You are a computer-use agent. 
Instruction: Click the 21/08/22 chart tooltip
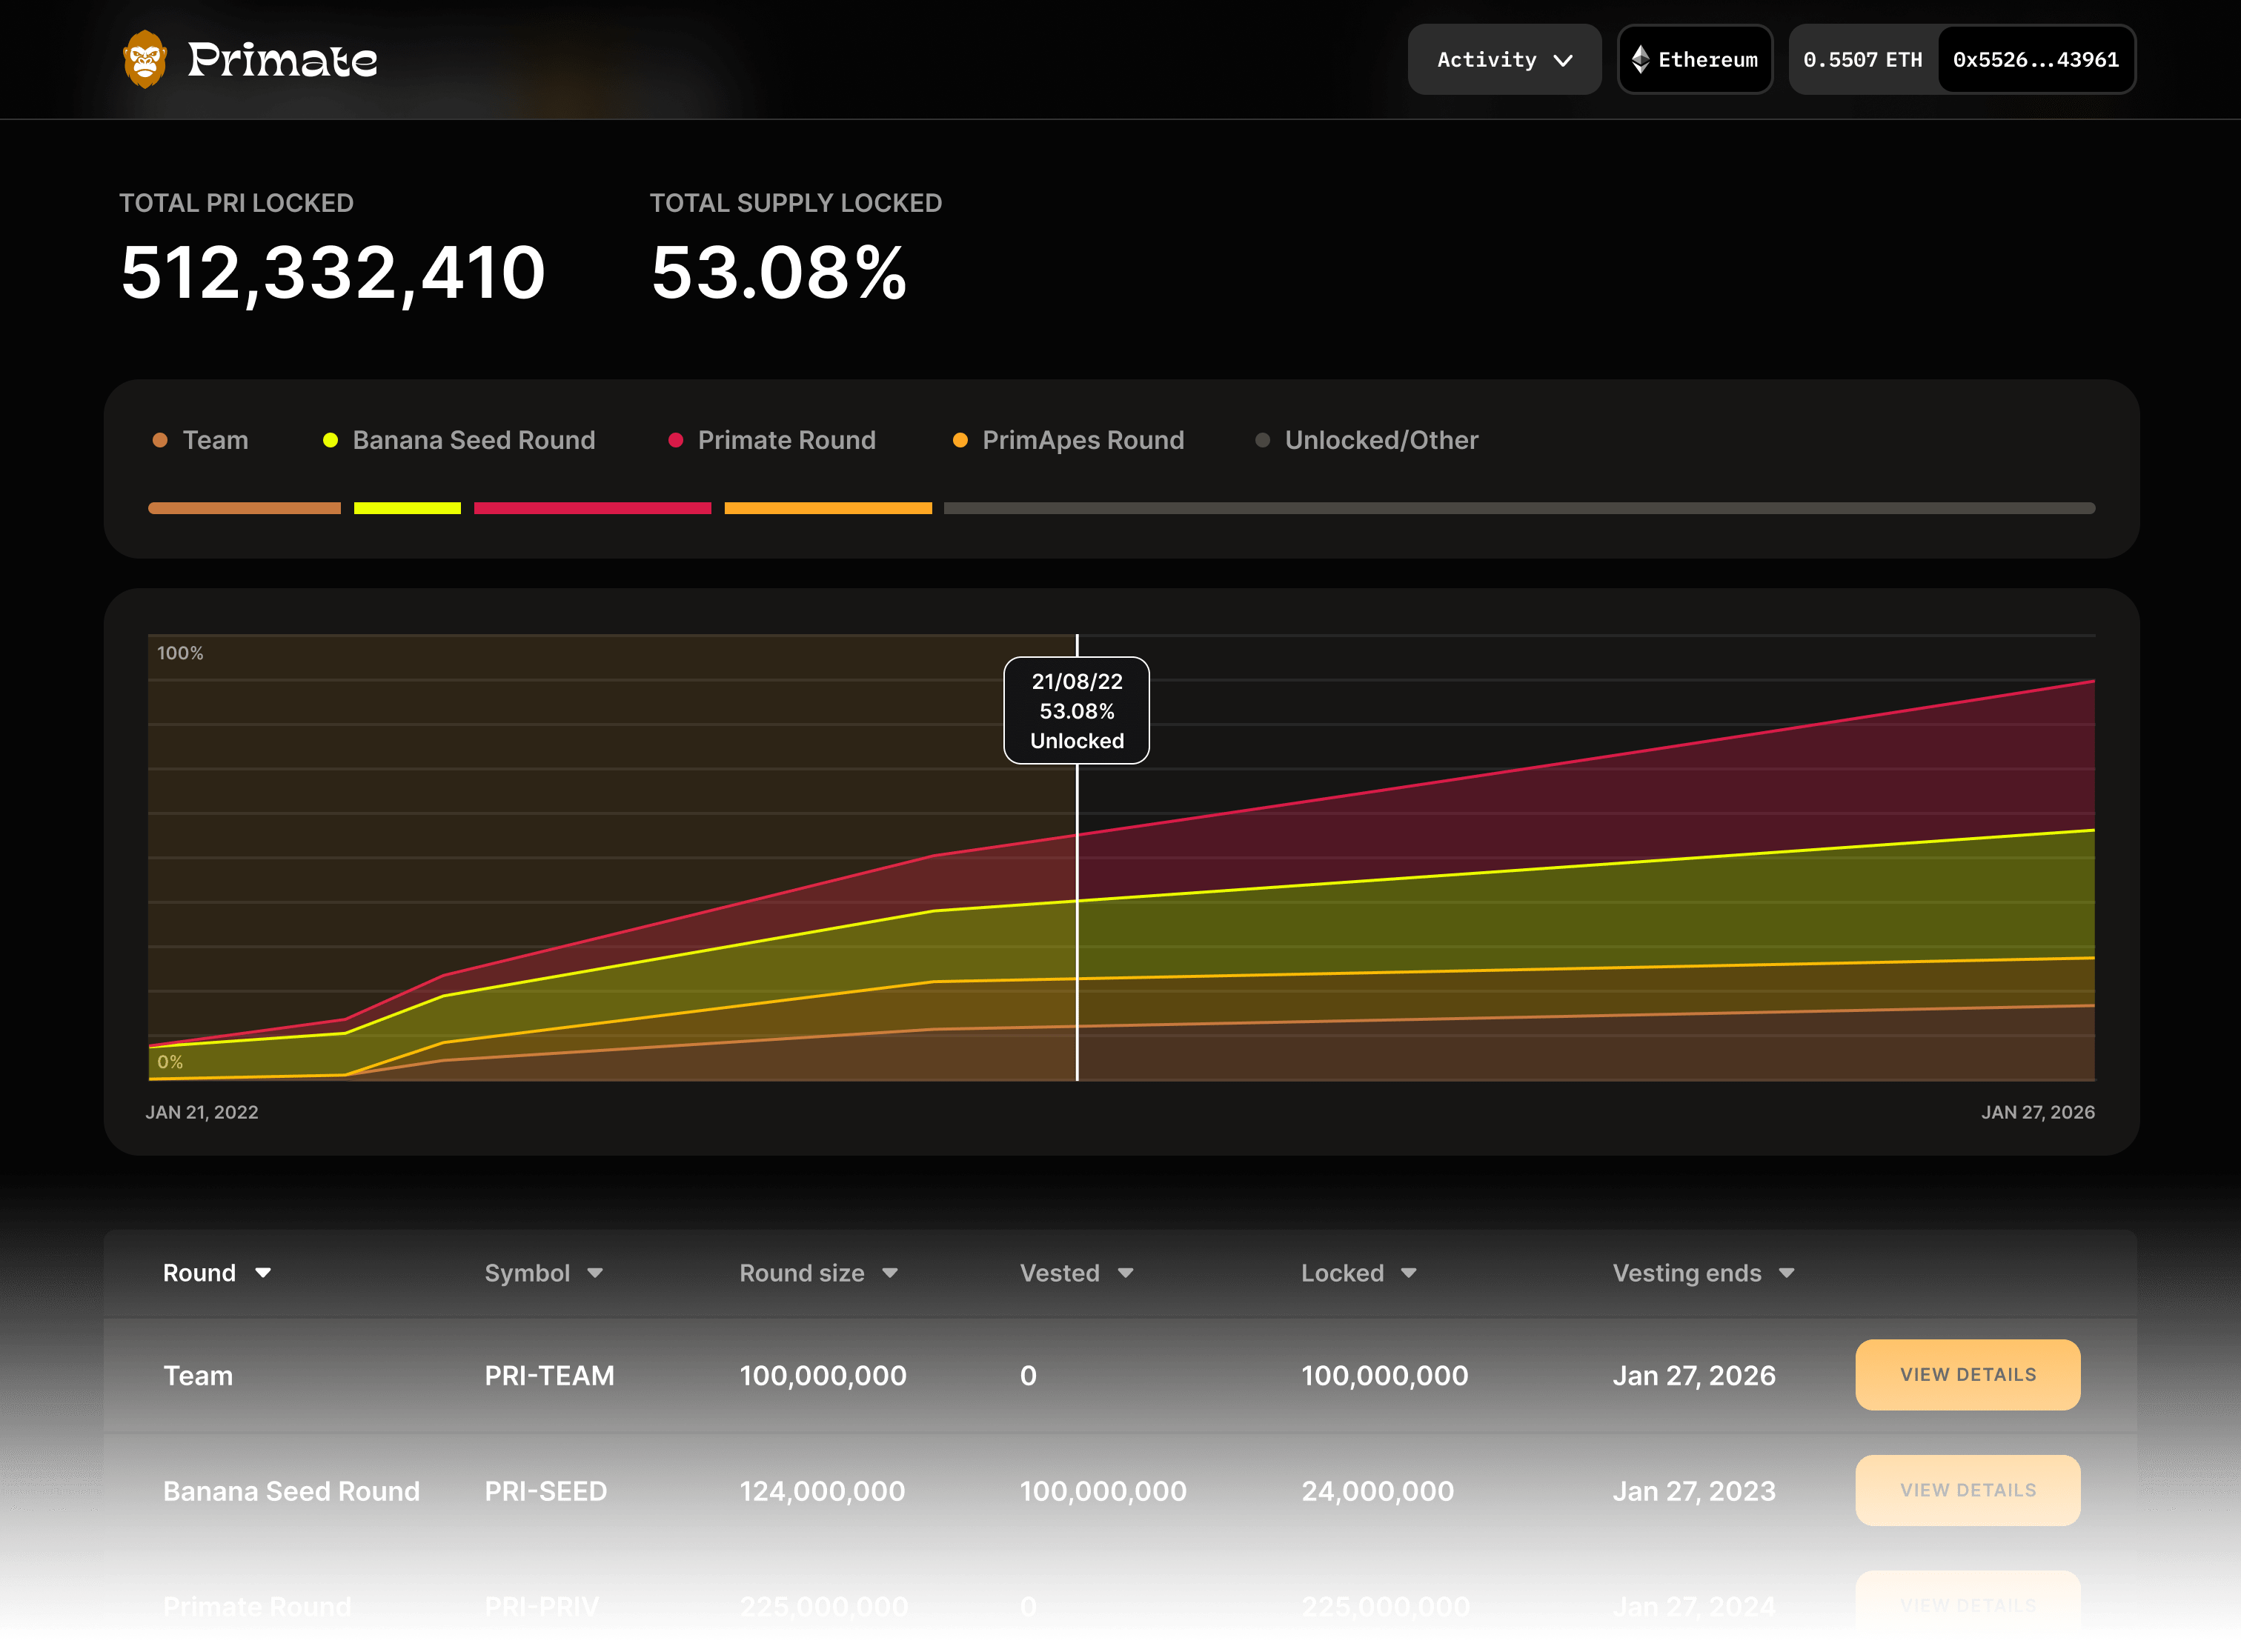(1077, 710)
